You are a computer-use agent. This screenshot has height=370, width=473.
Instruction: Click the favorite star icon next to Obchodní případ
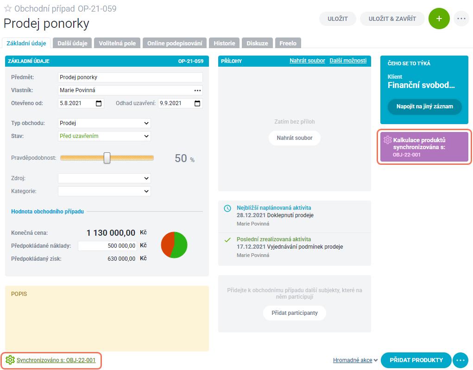[x=8, y=9]
